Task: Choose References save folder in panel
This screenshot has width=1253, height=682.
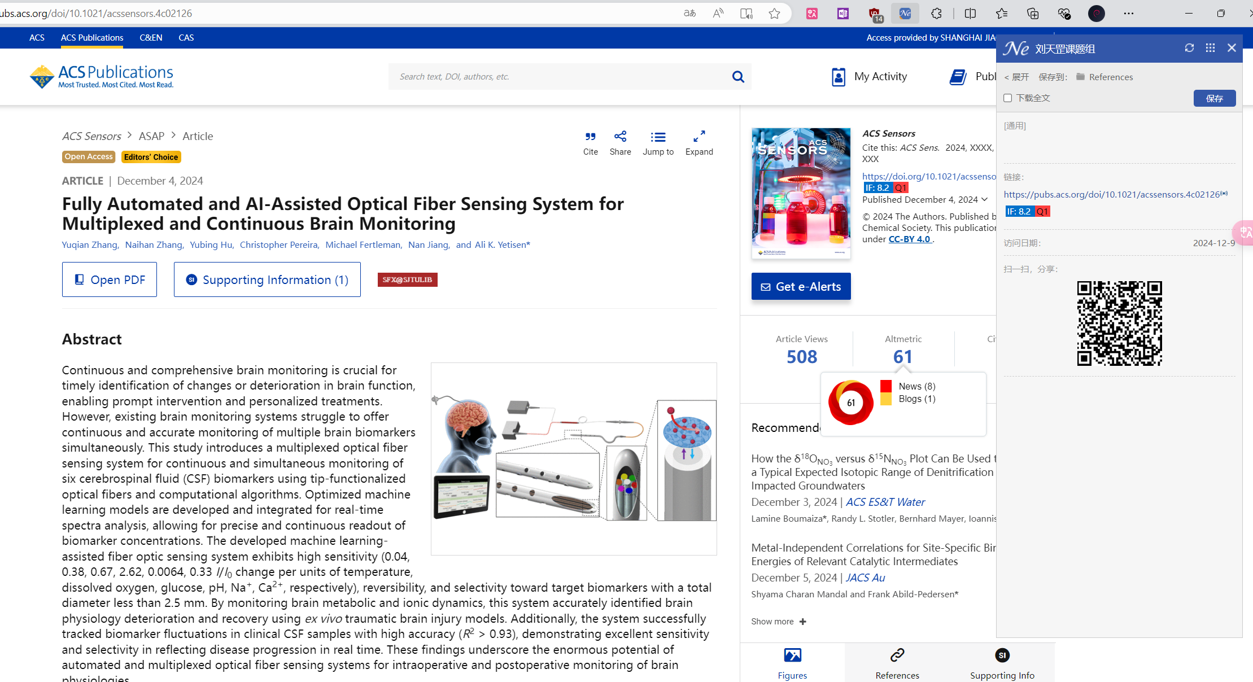Action: click(x=1104, y=77)
